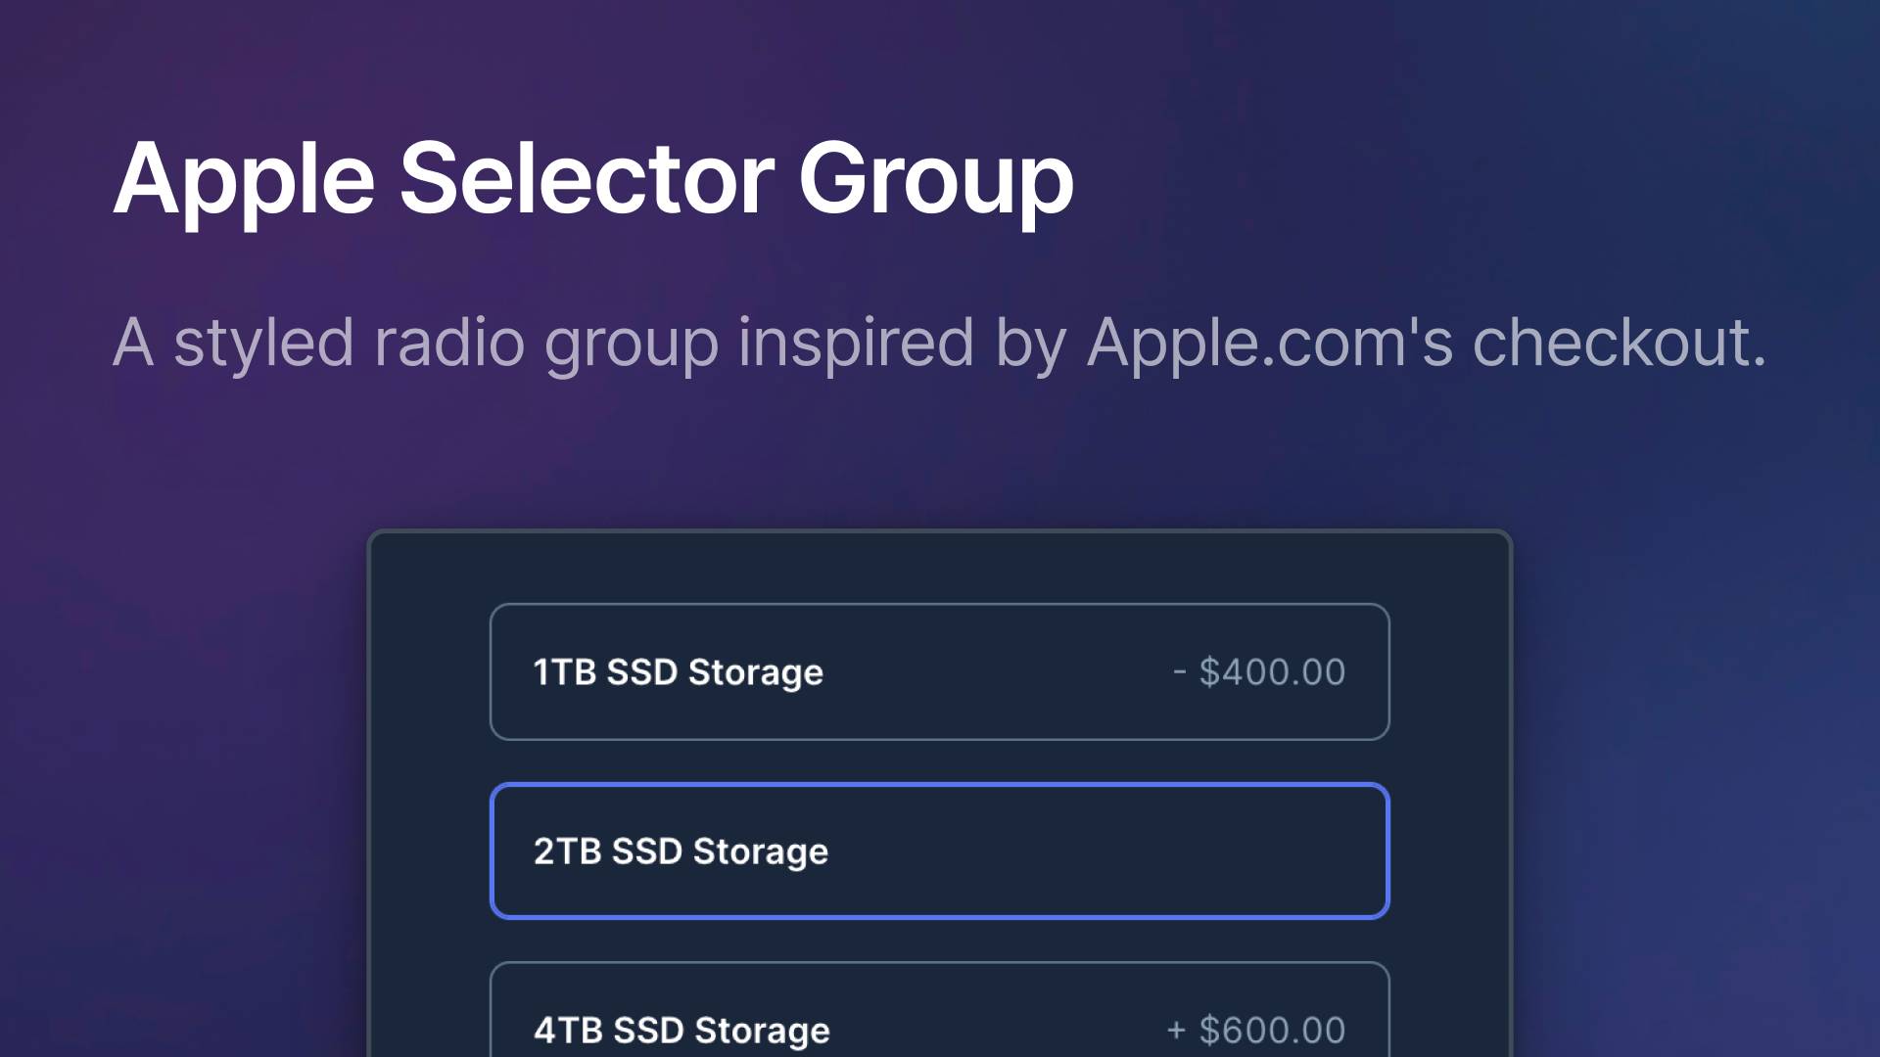Click the word "checkout." in the subtitle
Viewport: 1880px width, 1057px height.
pyautogui.click(x=1621, y=343)
